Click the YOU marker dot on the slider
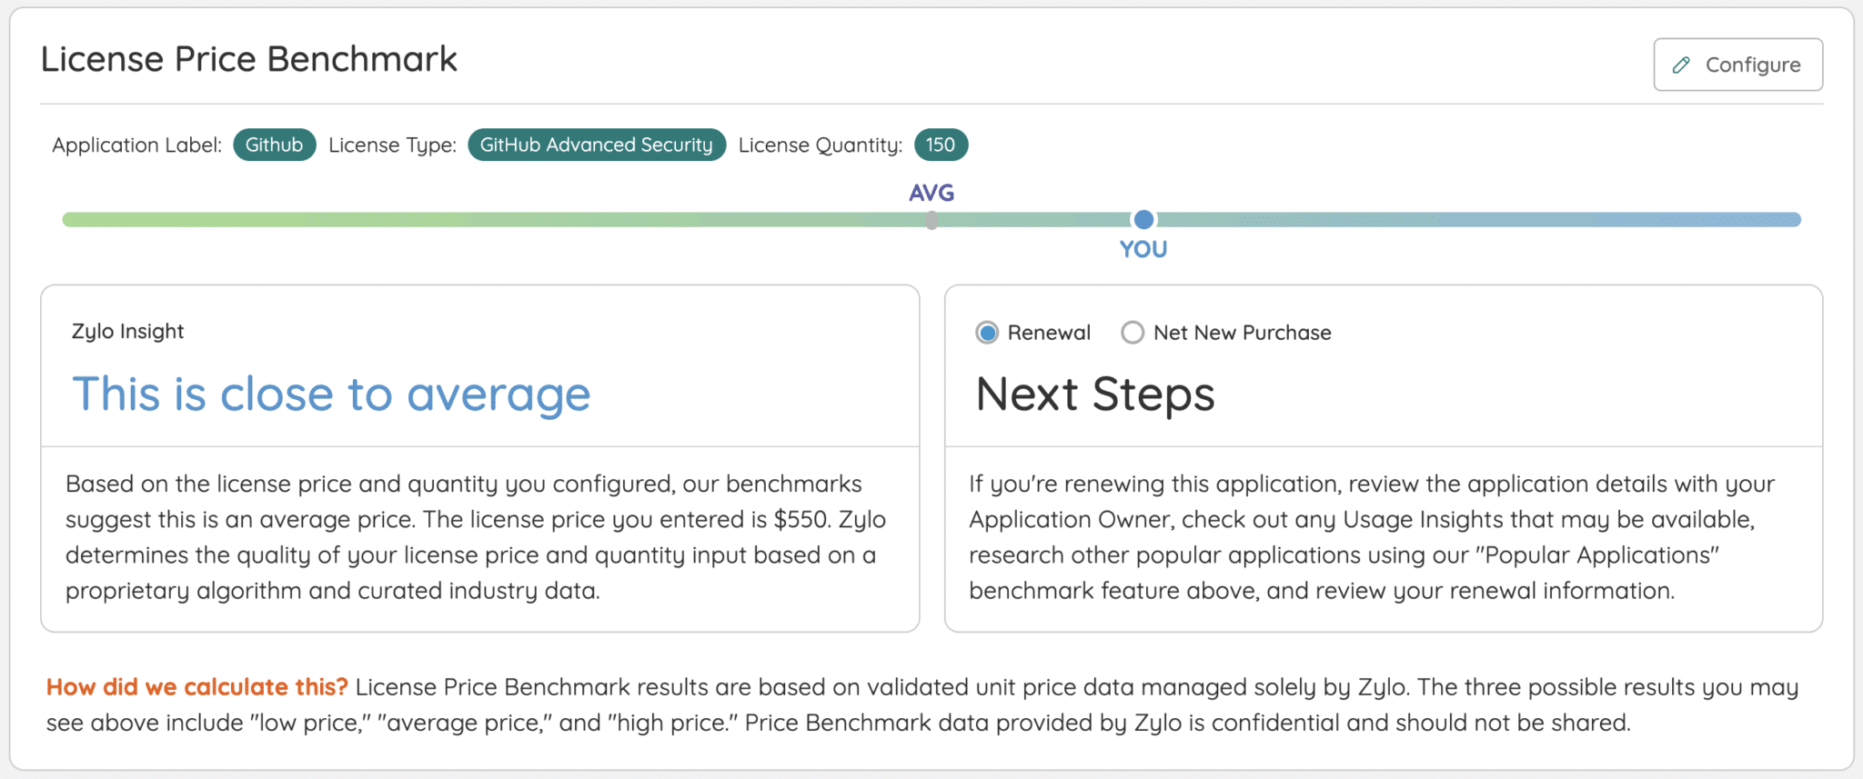This screenshot has width=1863, height=779. (x=1143, y=219)
